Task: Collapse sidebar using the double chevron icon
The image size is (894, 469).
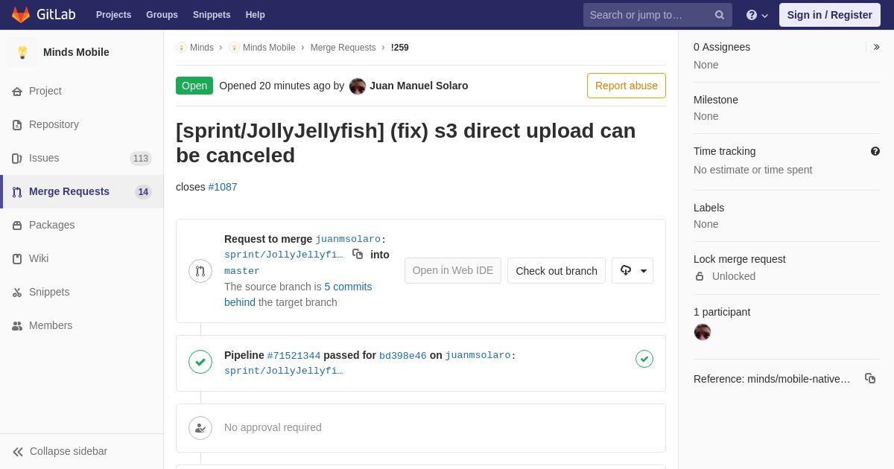Action: [18, 452]
